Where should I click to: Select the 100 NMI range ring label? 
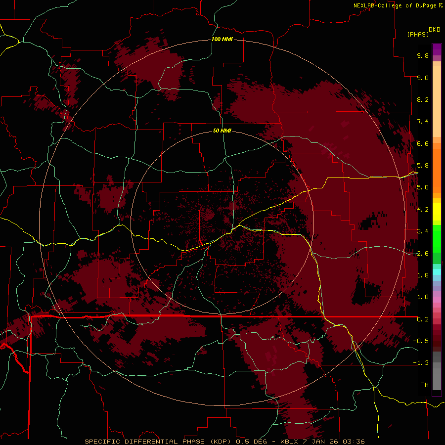[222, 39]
